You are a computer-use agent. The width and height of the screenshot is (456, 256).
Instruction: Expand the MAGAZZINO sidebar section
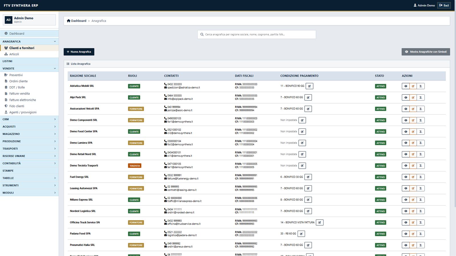coord(29,134)
